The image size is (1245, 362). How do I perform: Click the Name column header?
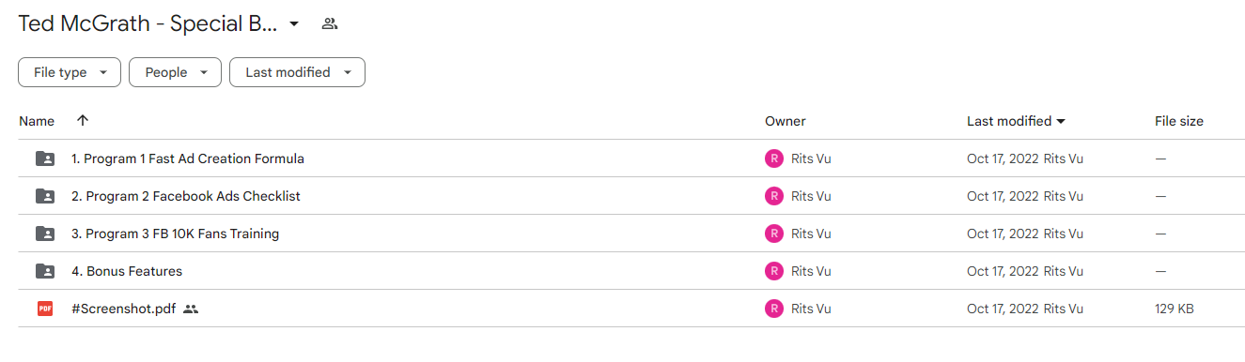37,121
